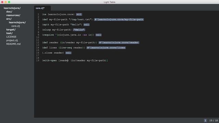
Task: Click the #'learnclojure.core/reader result
Action: 119,42
